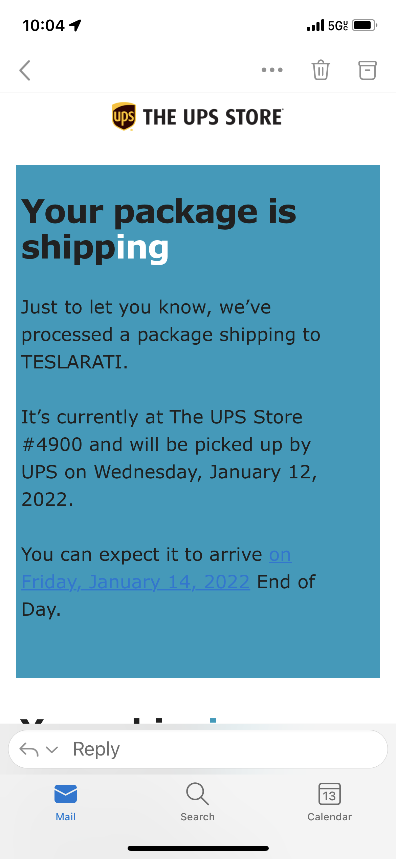
Task: Tap THE UPS STORE header text
Action: coord(213,117)
